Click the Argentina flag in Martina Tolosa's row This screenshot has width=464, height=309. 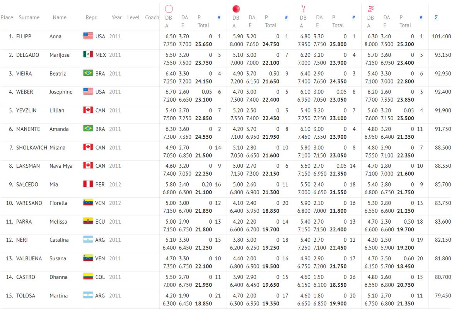click(88, 295)
